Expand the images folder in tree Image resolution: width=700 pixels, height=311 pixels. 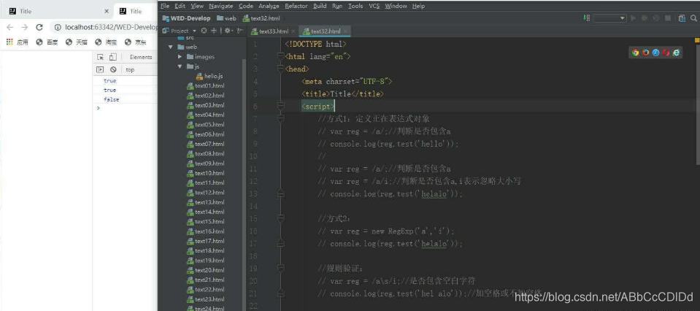[x=180, y=57]
